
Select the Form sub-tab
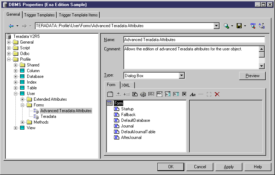111,85
